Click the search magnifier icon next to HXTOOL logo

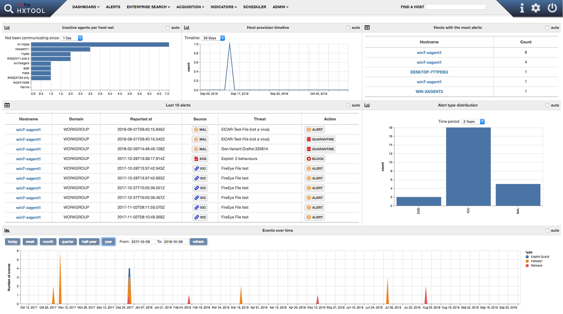click(x=8, y=8)
